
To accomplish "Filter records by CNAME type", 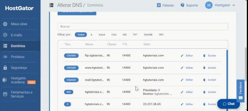I will point(148,35).
